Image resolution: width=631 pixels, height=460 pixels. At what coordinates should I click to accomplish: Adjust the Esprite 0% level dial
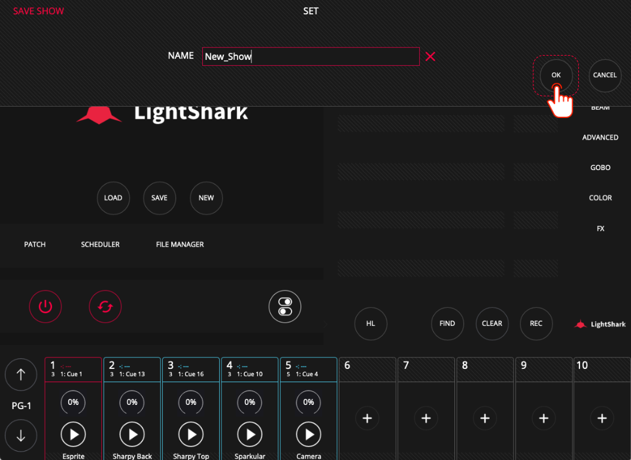click(73, 402)
